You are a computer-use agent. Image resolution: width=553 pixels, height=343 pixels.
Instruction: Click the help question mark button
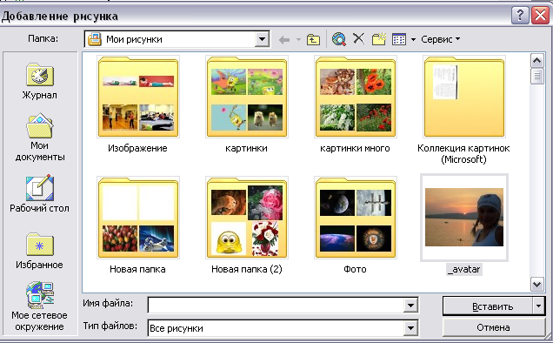point(520,16)
